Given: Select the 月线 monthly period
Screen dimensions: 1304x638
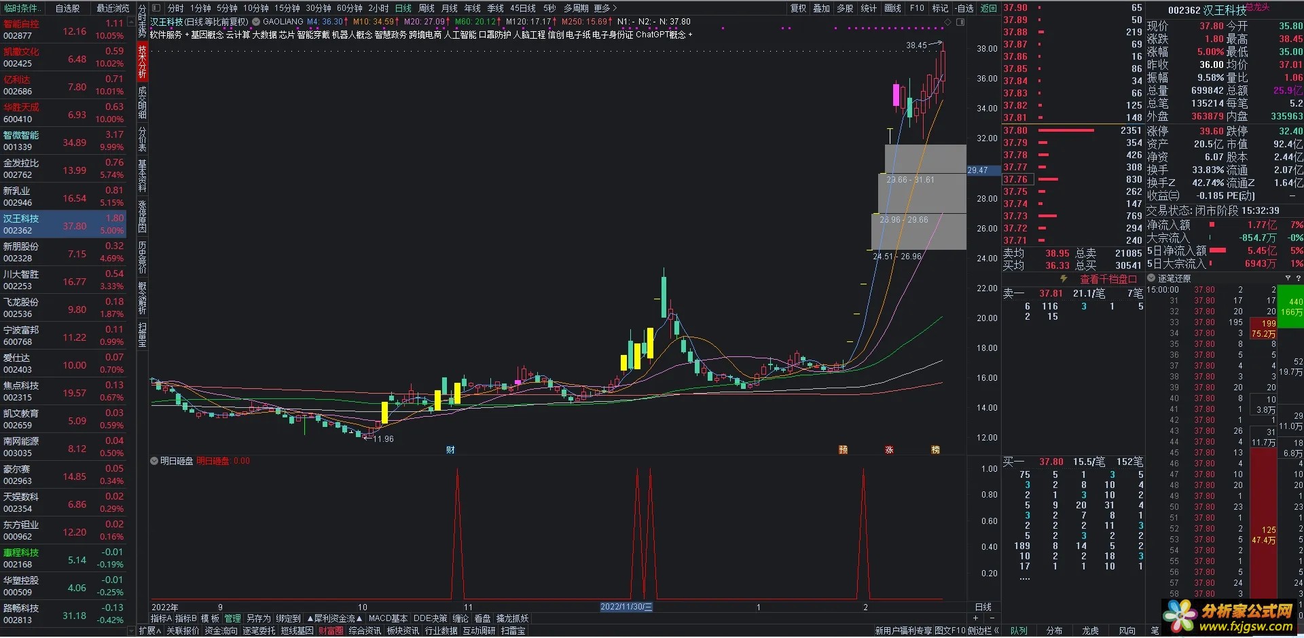Looking at the screenshot, I should [x=450, y=8].
